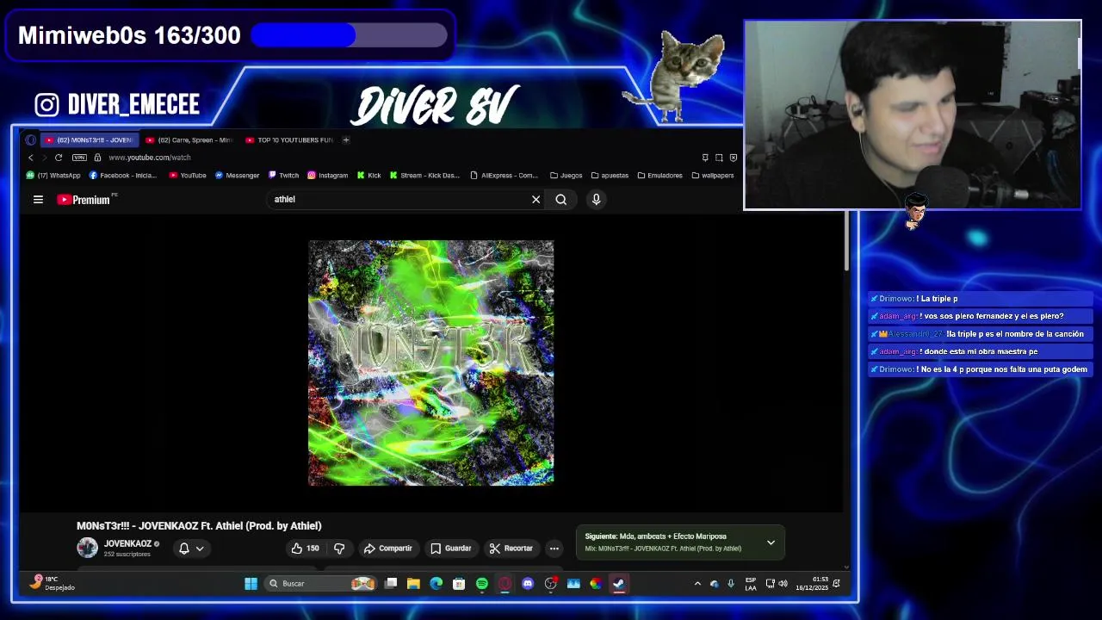The image size is (1102, 620).
Task: Open the JOVENKAOZ channel name link
Action: point(127,543)
